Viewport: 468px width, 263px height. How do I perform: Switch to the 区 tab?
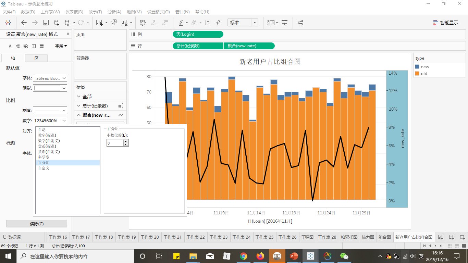pyautogui.click(x=36, y=58)
